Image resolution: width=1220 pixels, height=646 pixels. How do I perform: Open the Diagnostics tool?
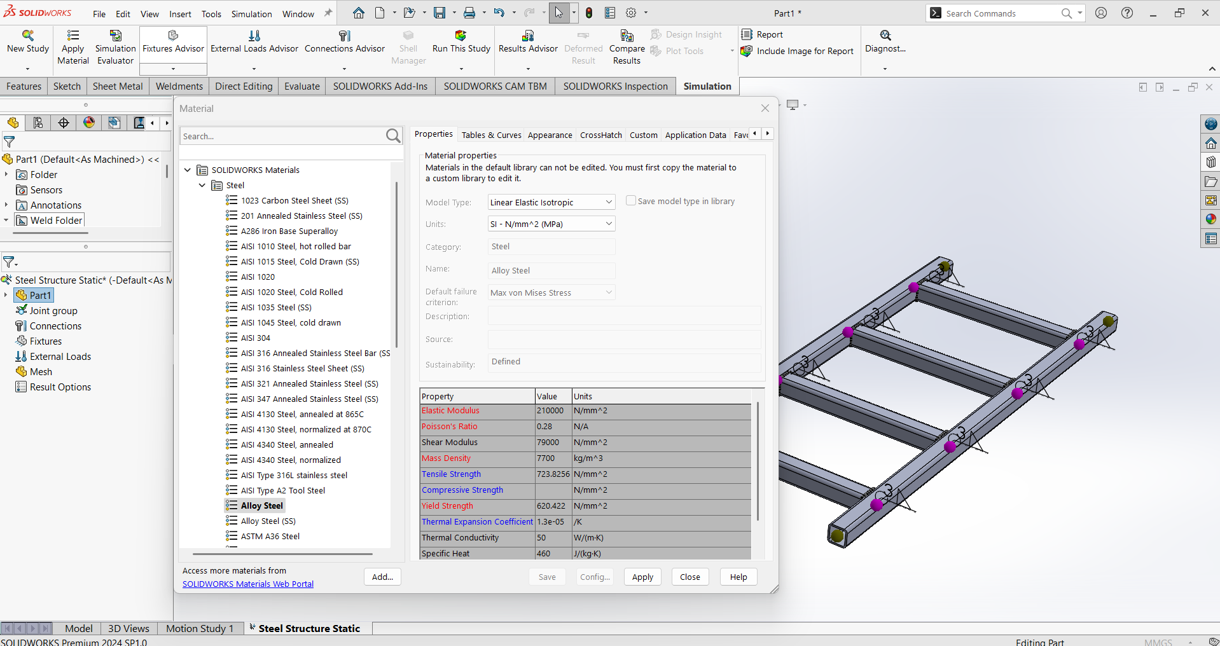tap(885, 42)
